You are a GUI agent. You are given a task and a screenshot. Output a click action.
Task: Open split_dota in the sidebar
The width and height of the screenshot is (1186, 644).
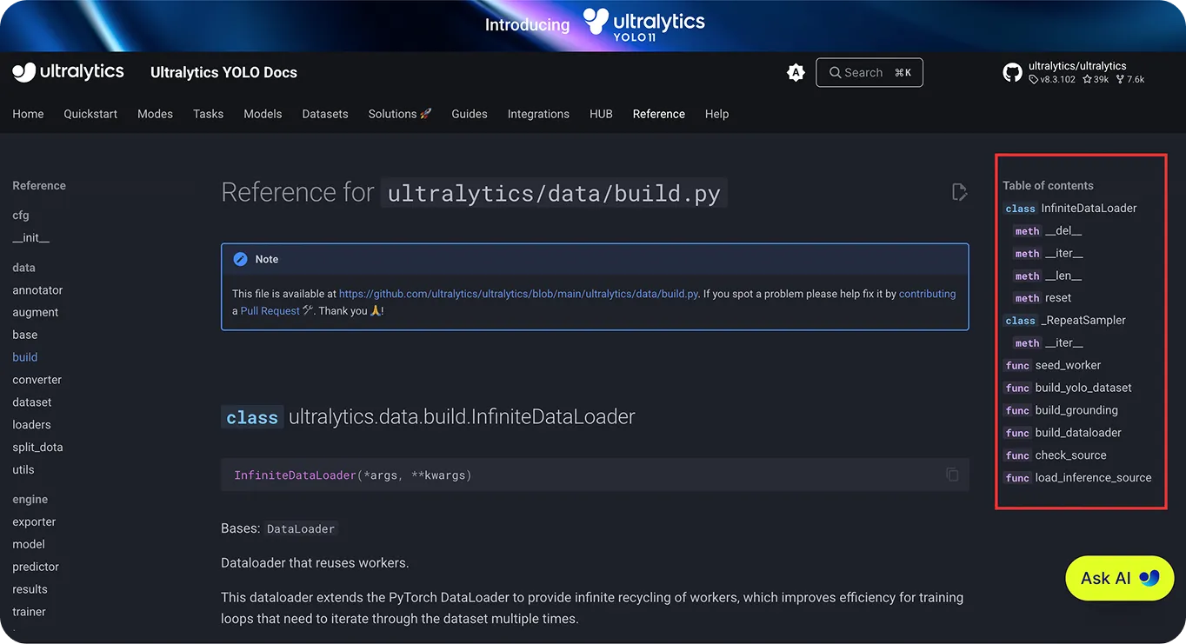(37, 448)
